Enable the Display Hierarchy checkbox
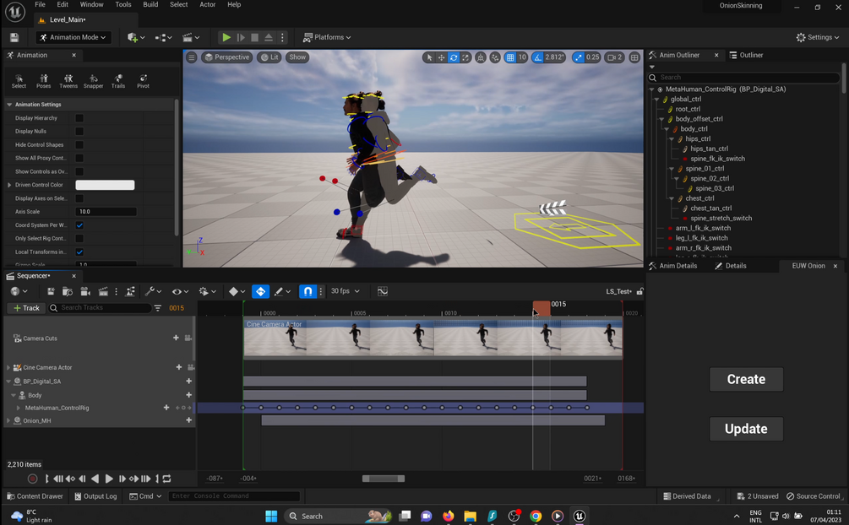 (79, 118)
